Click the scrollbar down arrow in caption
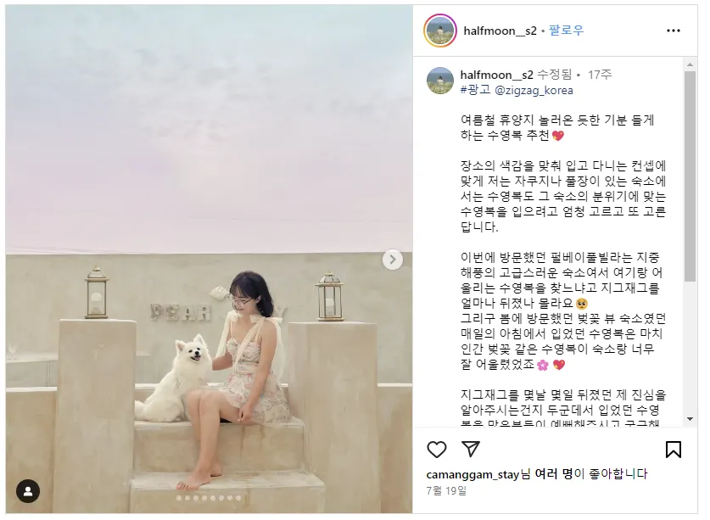710x520 pixels. [690, 419]
